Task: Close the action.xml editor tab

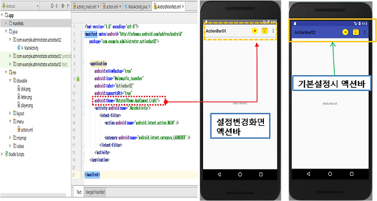Action: [x=120, y=7]
